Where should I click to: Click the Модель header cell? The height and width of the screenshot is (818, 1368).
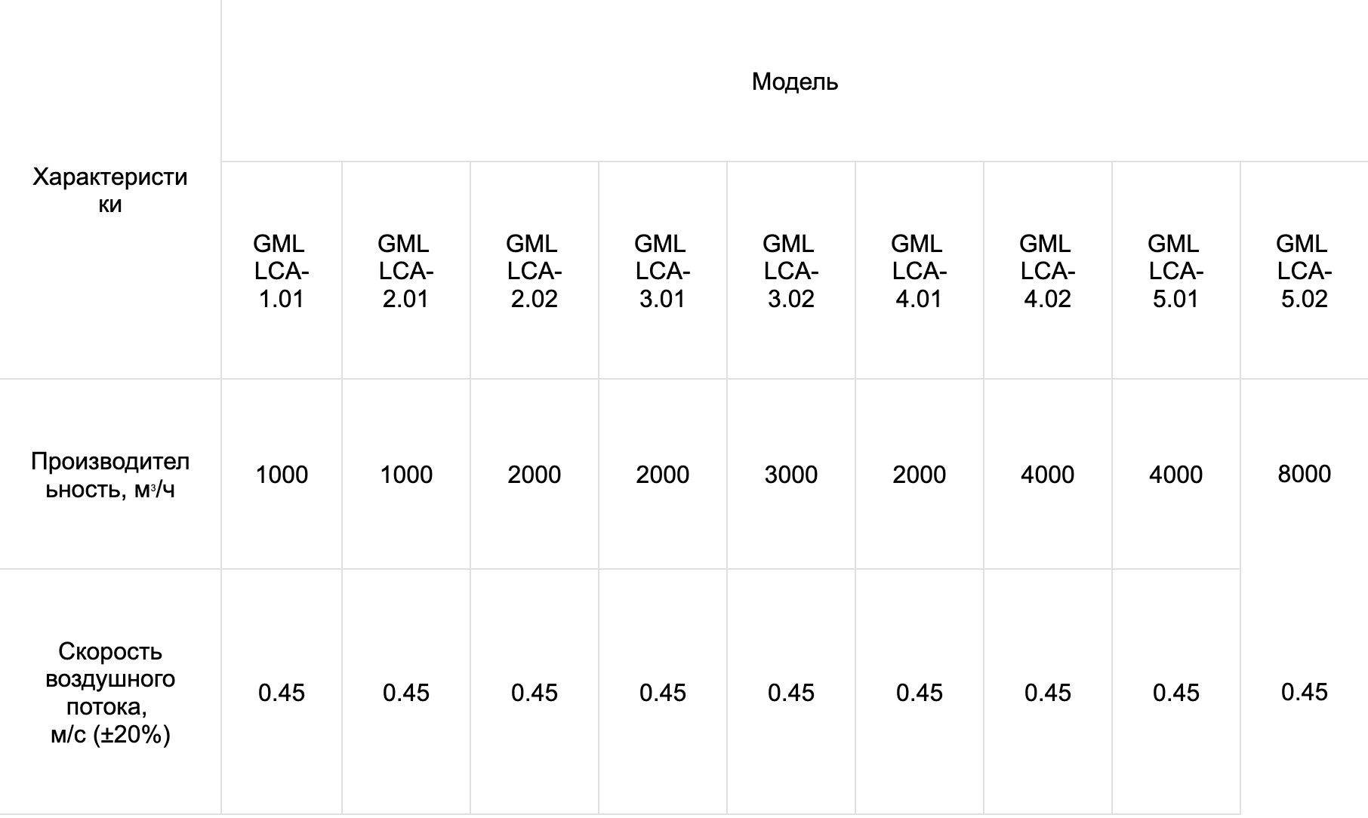794,81
